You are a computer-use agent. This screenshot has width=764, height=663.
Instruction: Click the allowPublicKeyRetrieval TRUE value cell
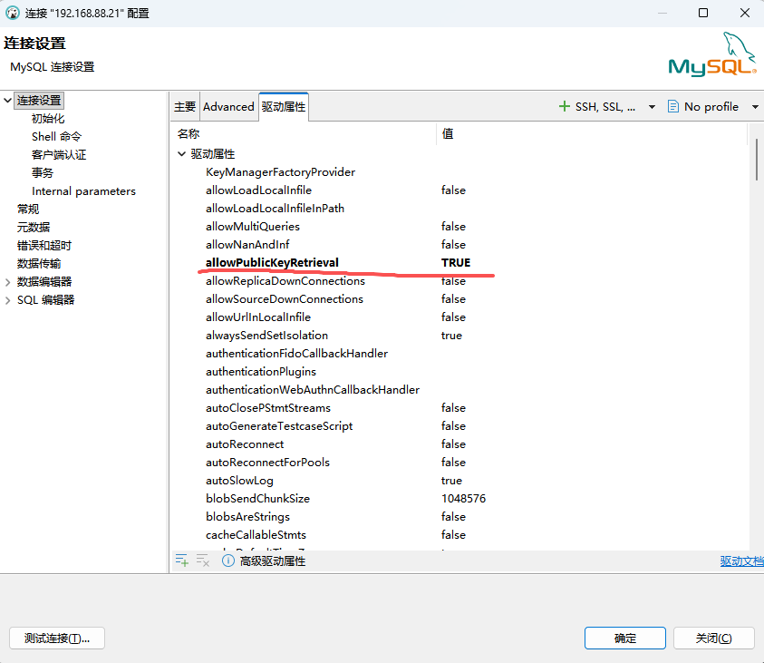tap(456, 263)
